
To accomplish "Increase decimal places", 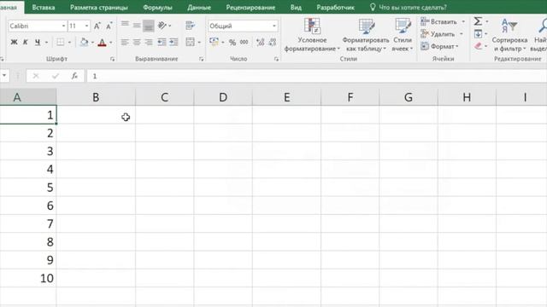I will (x=260, y=43).
